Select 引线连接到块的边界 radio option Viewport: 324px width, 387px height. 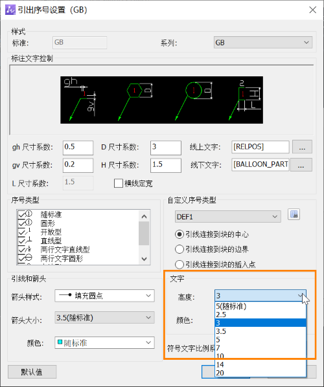pos(179,249)
